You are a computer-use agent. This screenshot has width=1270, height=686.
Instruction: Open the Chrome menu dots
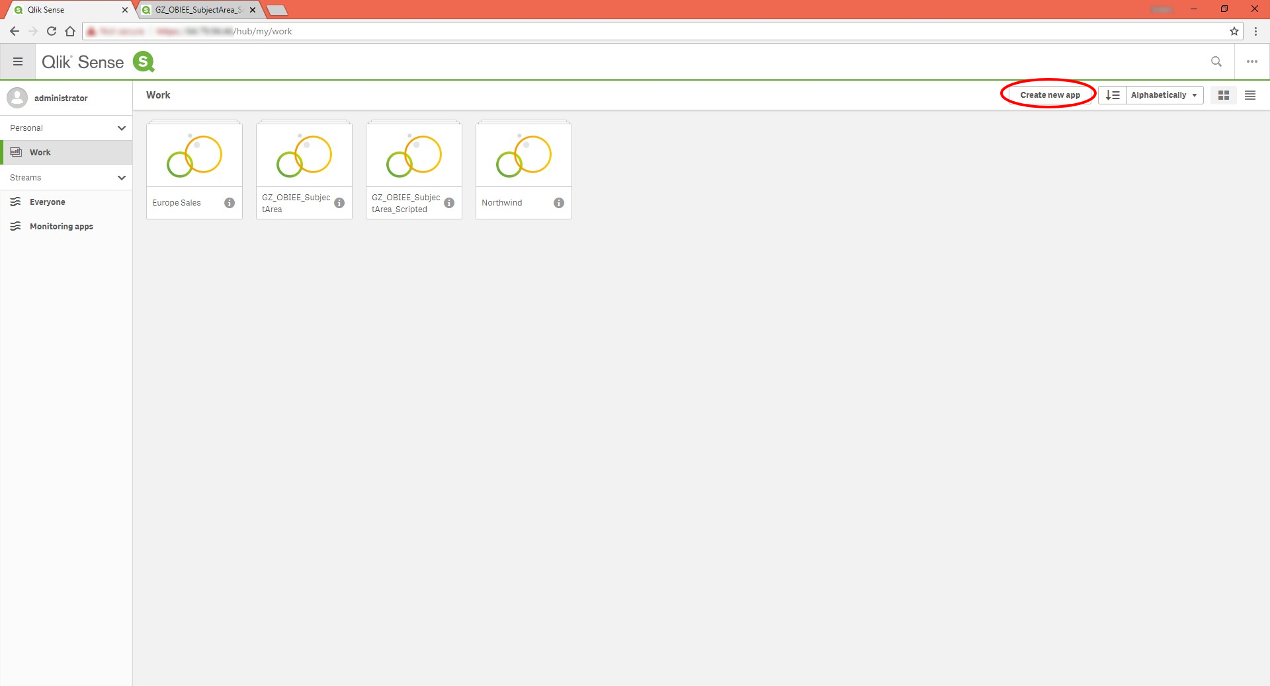pyautogui.click(x=1255, y=31)
